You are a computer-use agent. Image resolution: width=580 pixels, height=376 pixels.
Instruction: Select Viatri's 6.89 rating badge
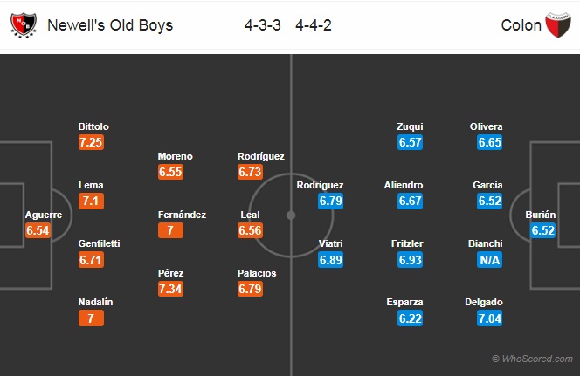click(331, 260)
